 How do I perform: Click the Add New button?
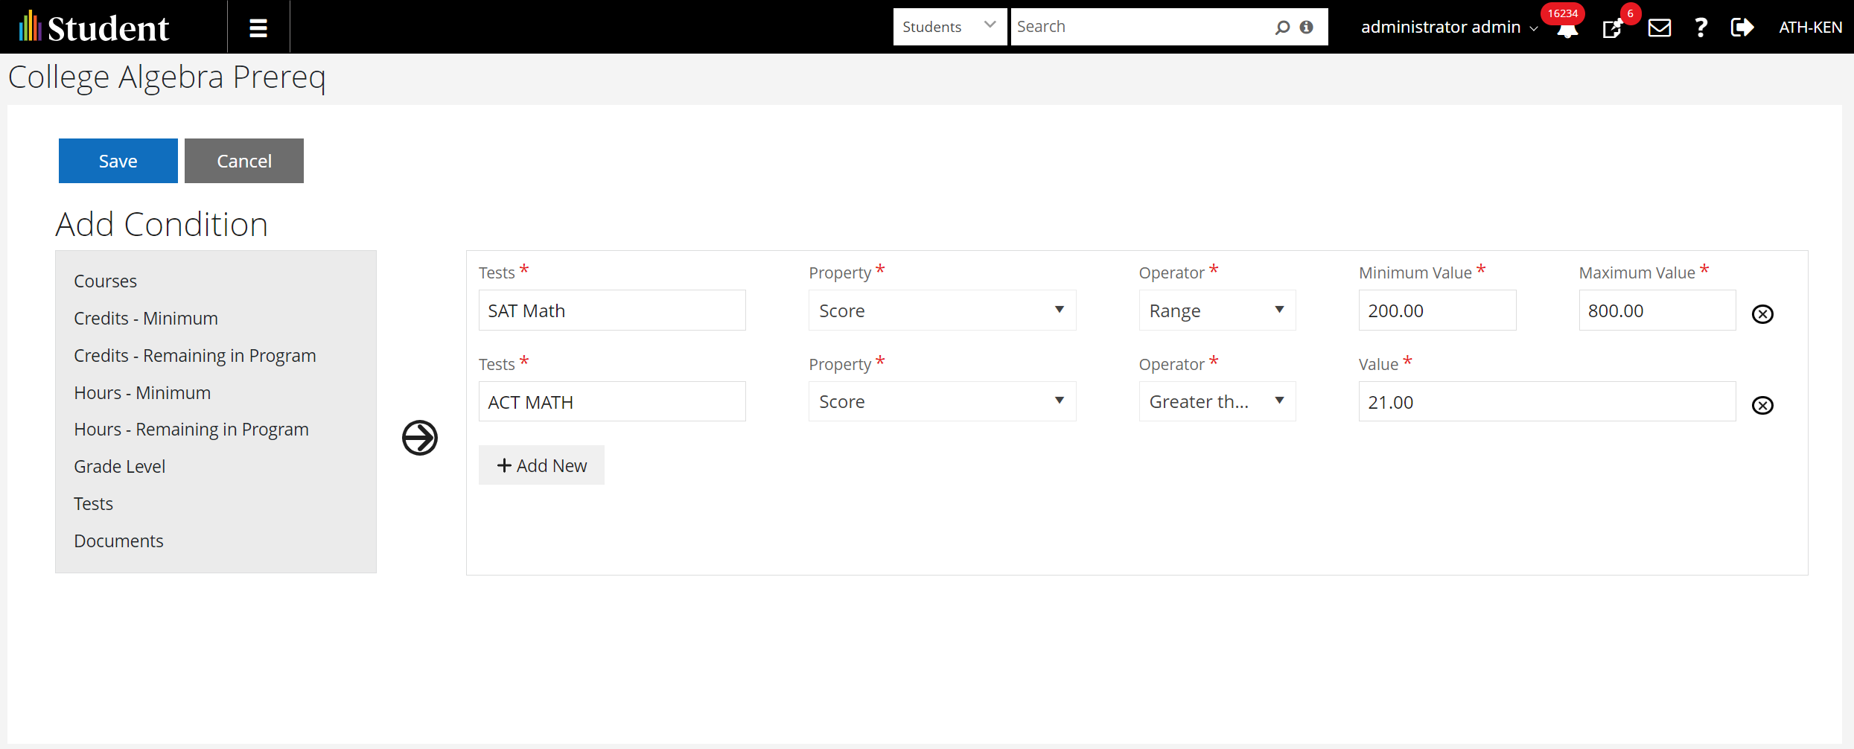point(541,465)
